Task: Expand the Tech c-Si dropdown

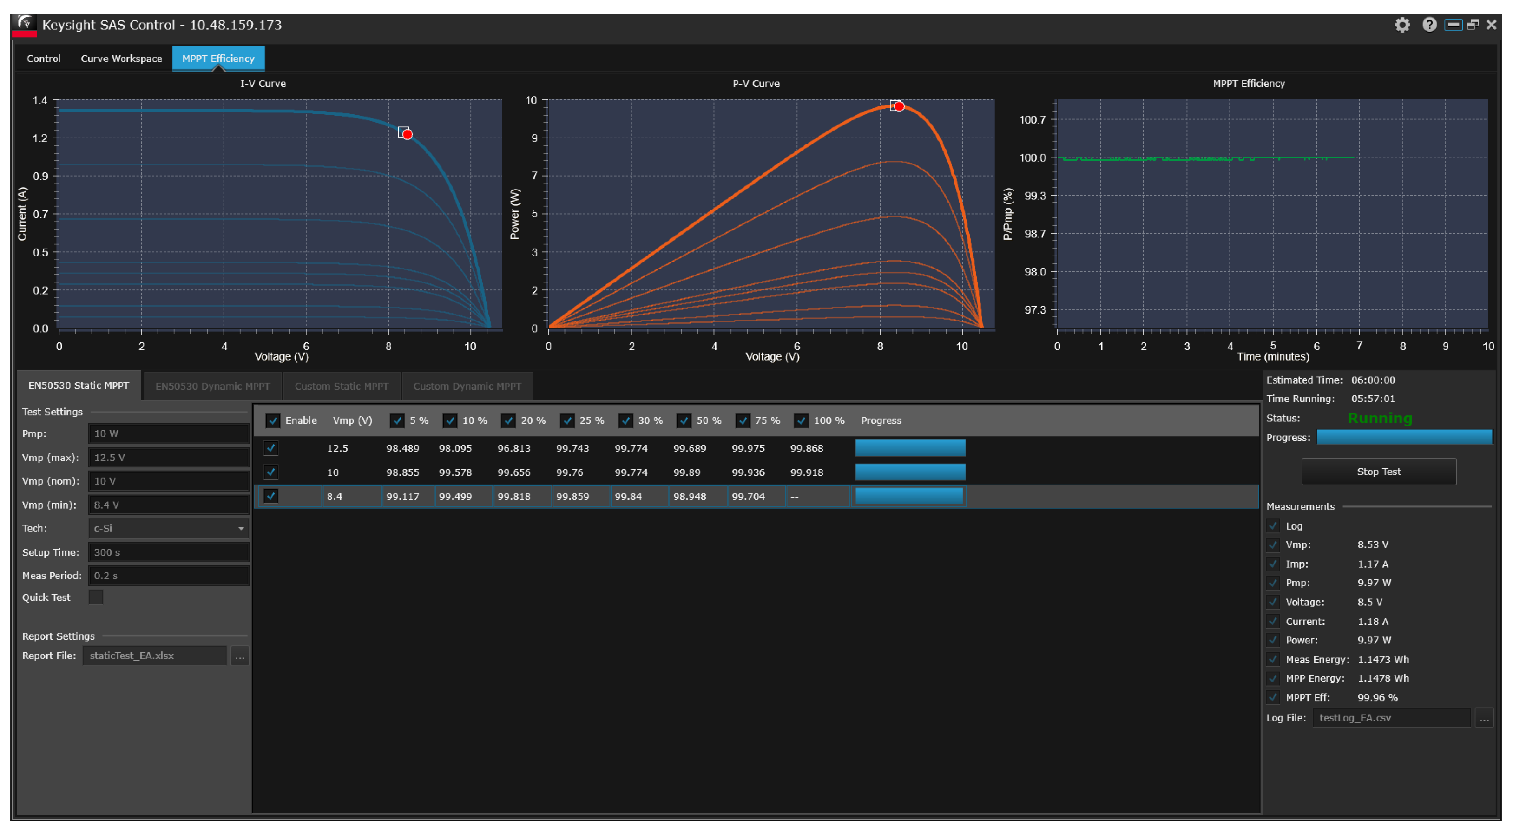Action: click(240, 529)
